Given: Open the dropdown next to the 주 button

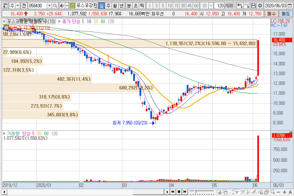Looking at the screenshot, I should pos(17,6).
